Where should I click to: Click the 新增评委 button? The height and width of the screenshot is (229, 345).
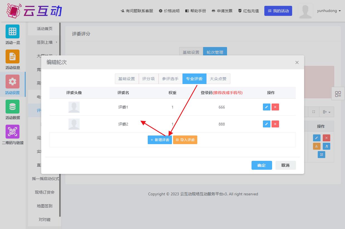160,140
